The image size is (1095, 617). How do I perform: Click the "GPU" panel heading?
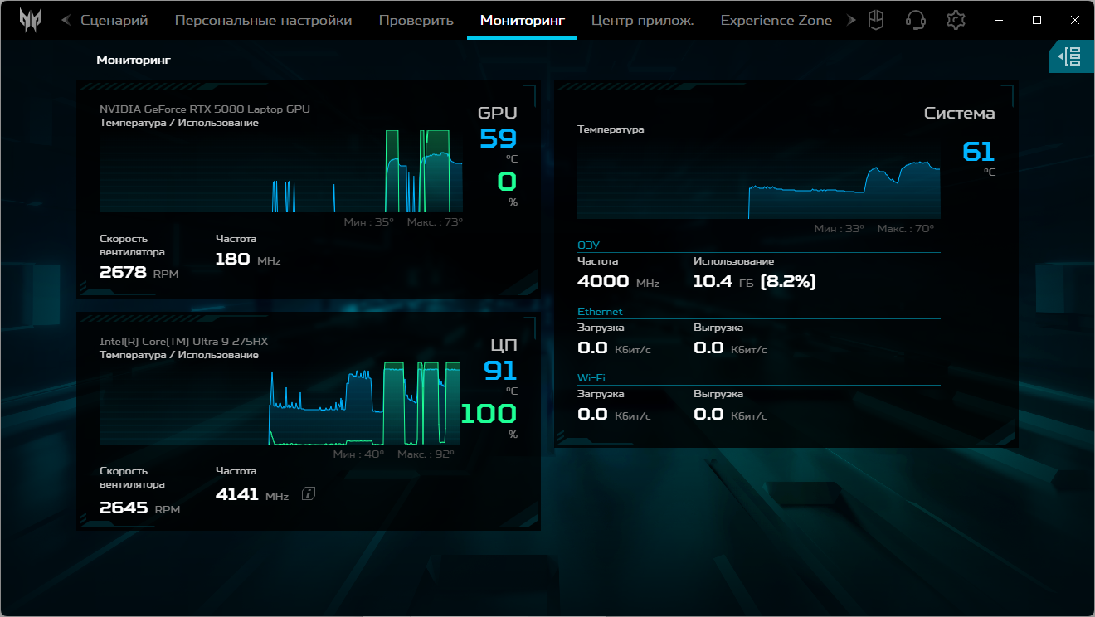click(497, 114)
